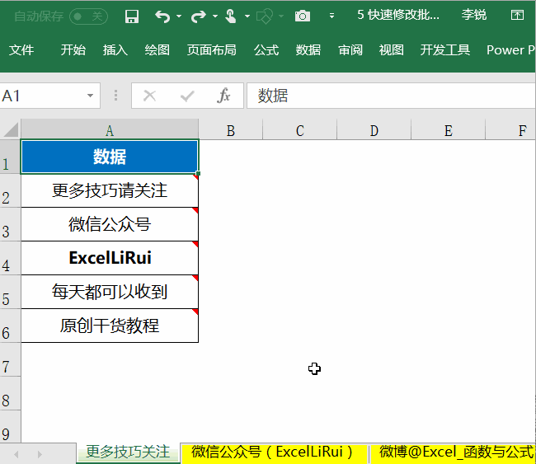Select row 3 header
The width and height of the screenshot is (536, 464).
tap(10, 224)
